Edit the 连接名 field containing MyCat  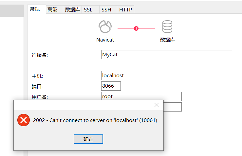point(167,55)
